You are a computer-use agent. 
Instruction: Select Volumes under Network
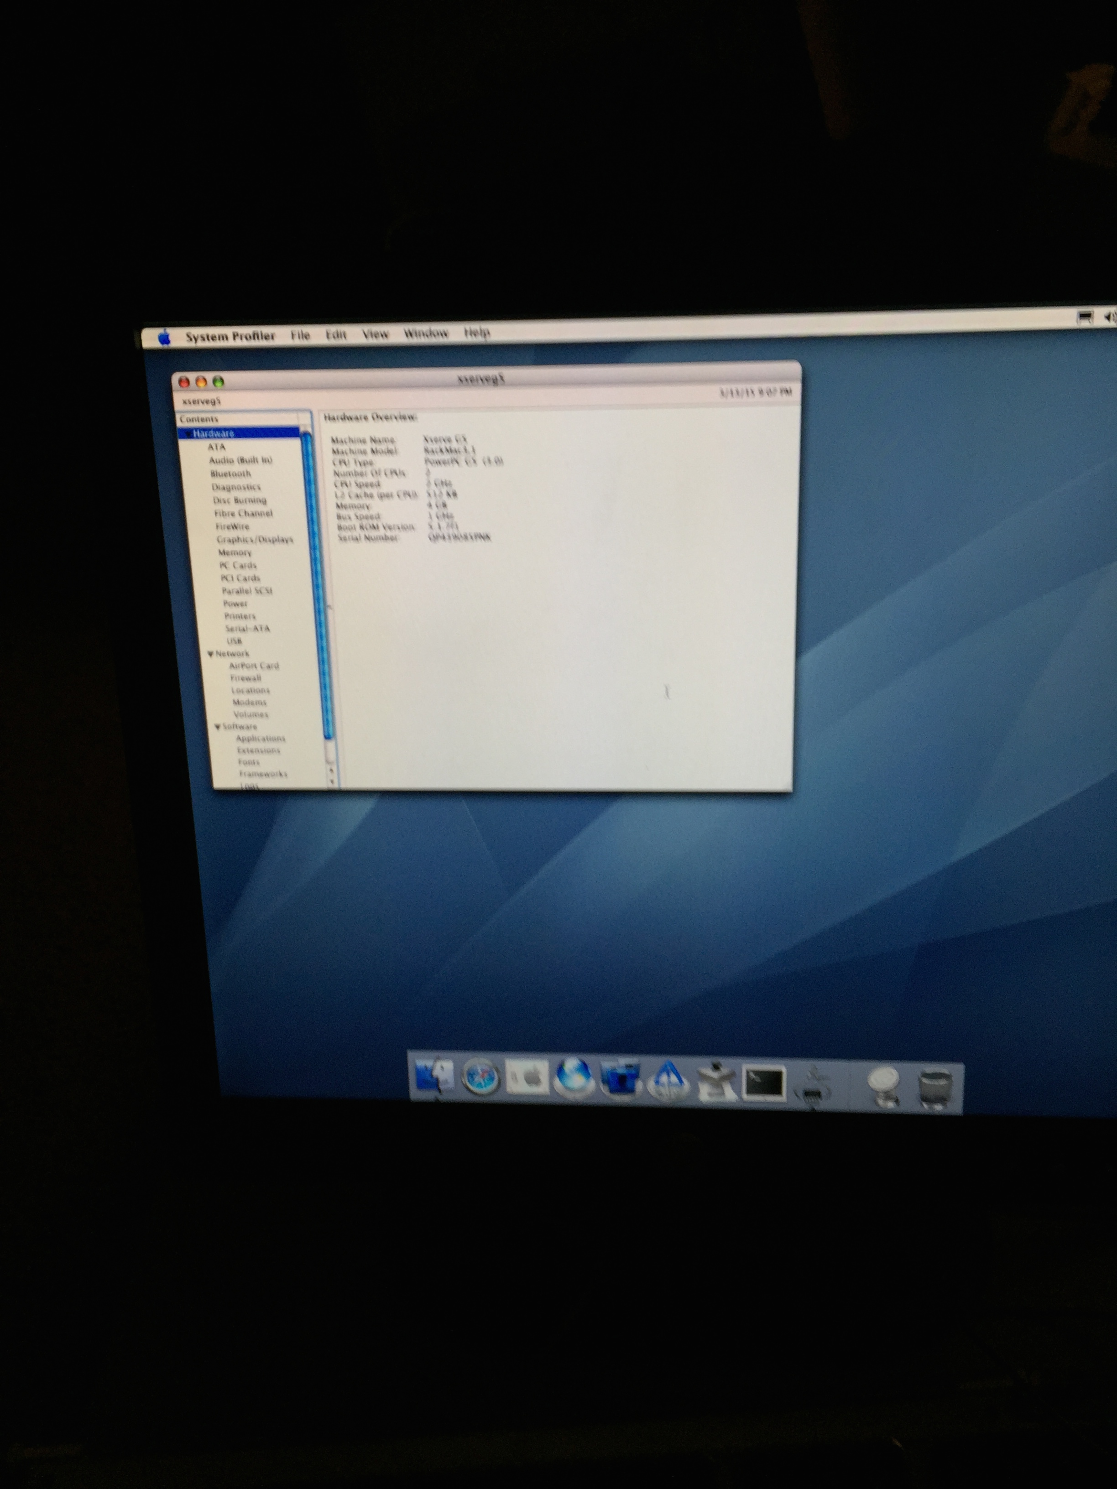[251, 714]
